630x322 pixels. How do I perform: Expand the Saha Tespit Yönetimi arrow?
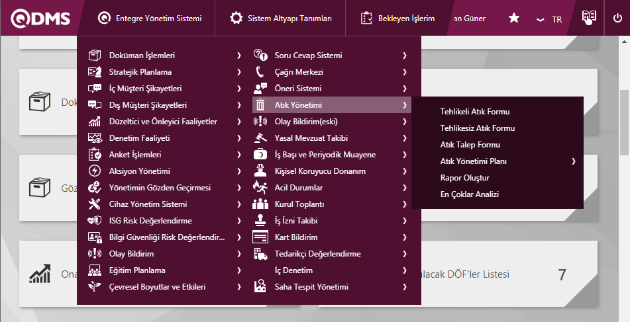point(404,287)
